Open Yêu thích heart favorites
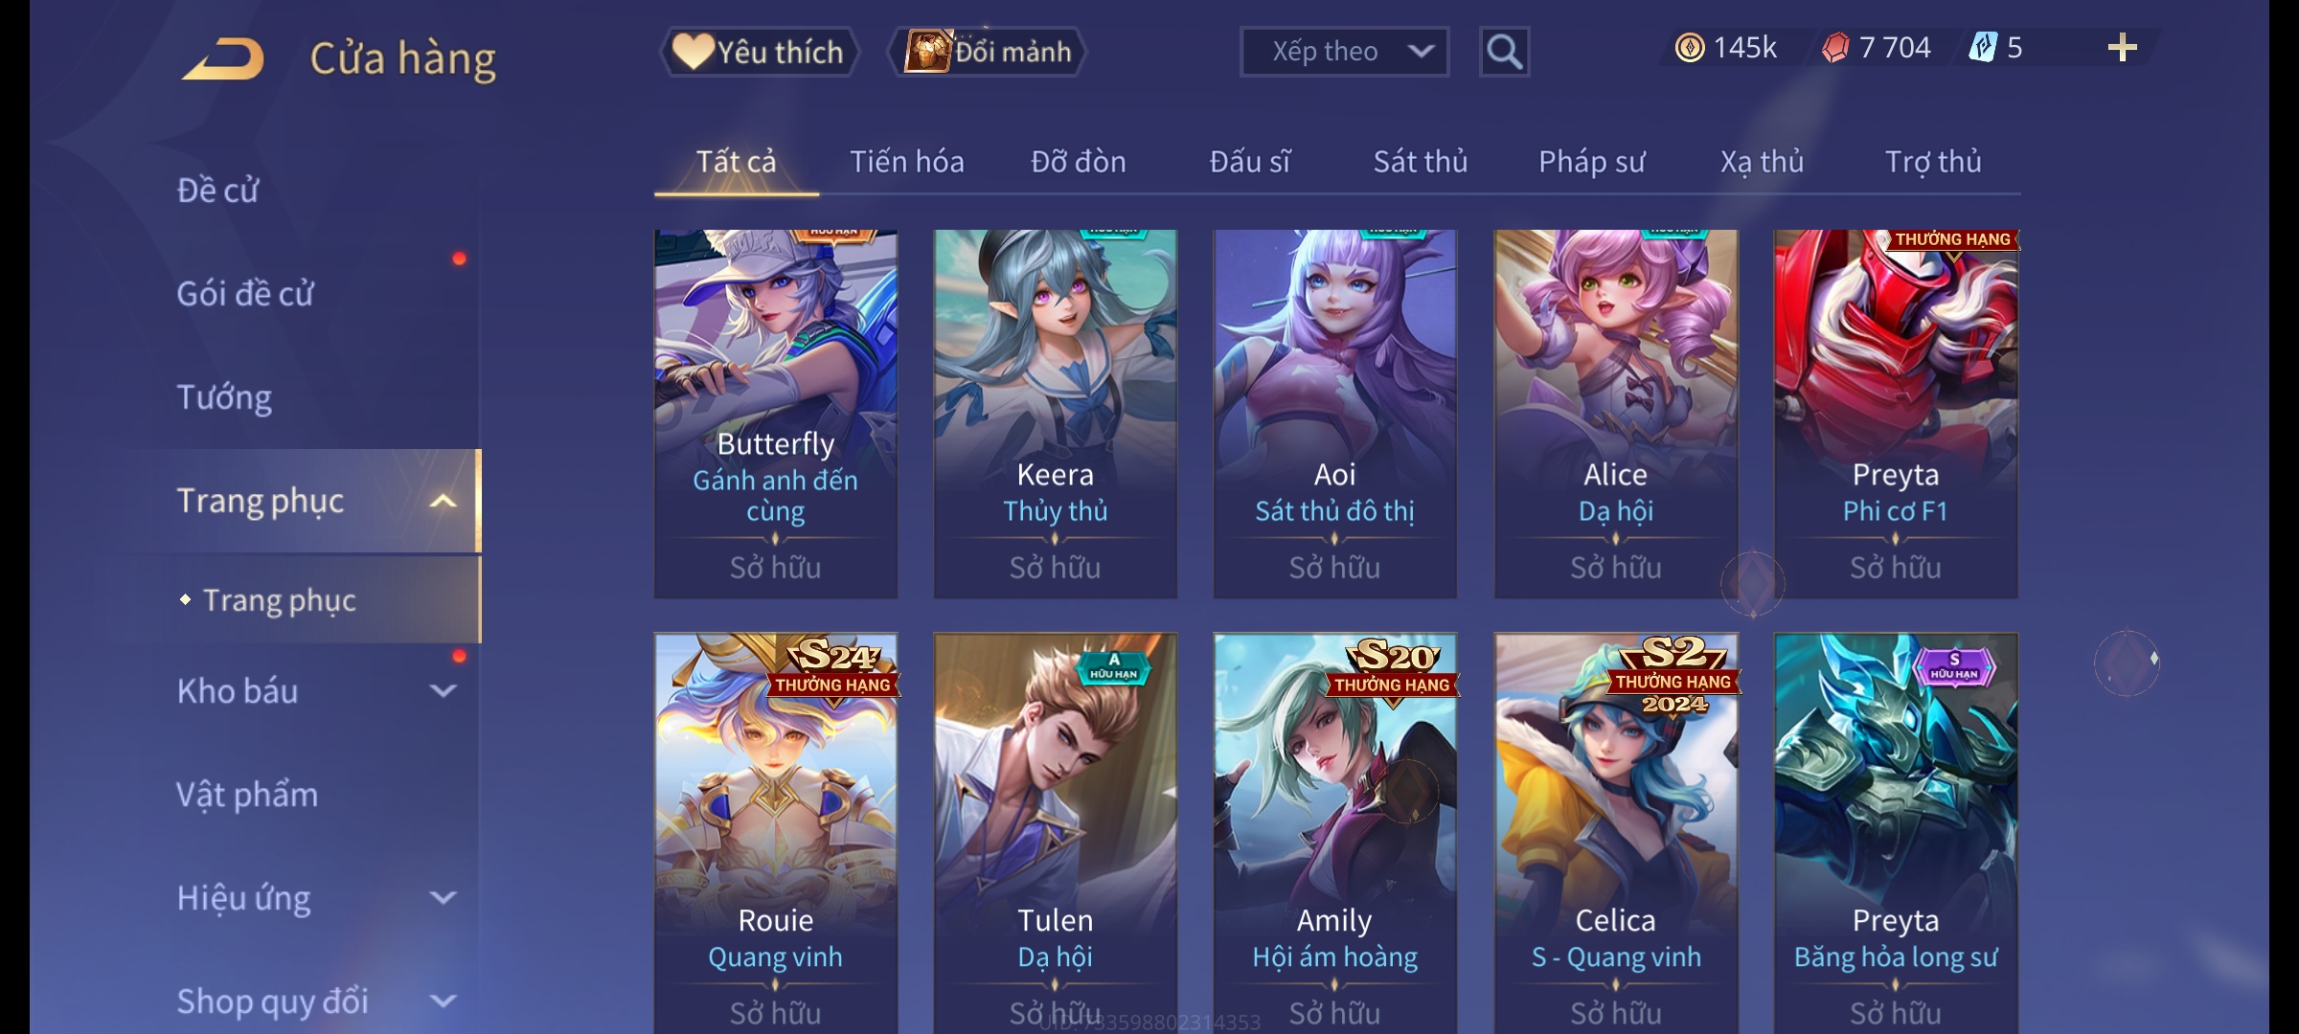 point(759,52)
